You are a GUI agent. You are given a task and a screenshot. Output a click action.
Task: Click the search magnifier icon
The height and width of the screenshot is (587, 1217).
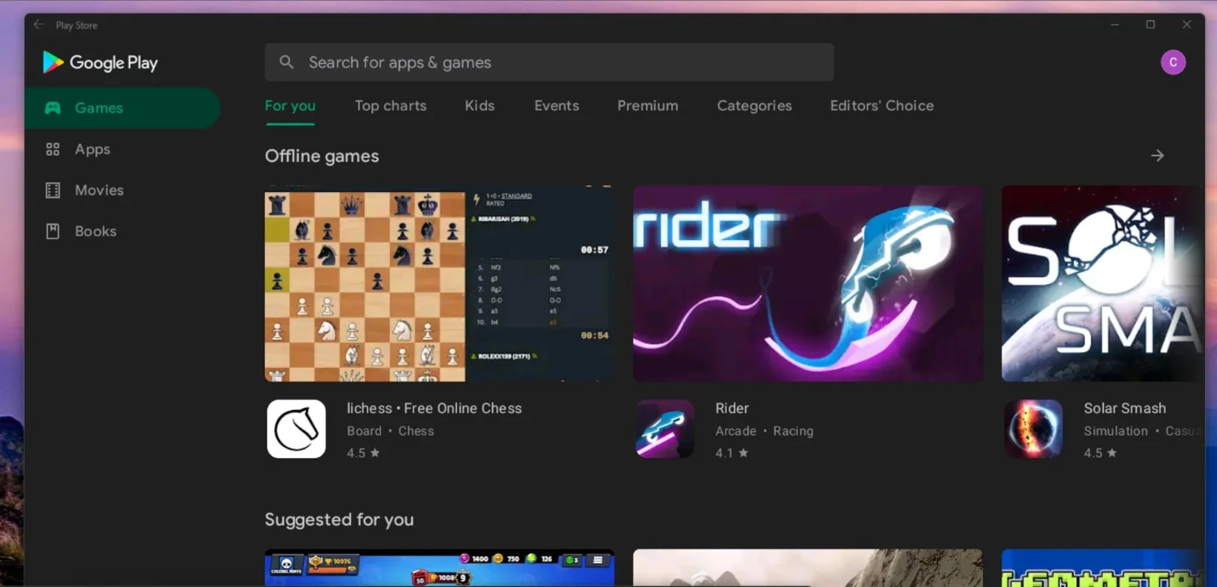[x=286, y=62]
